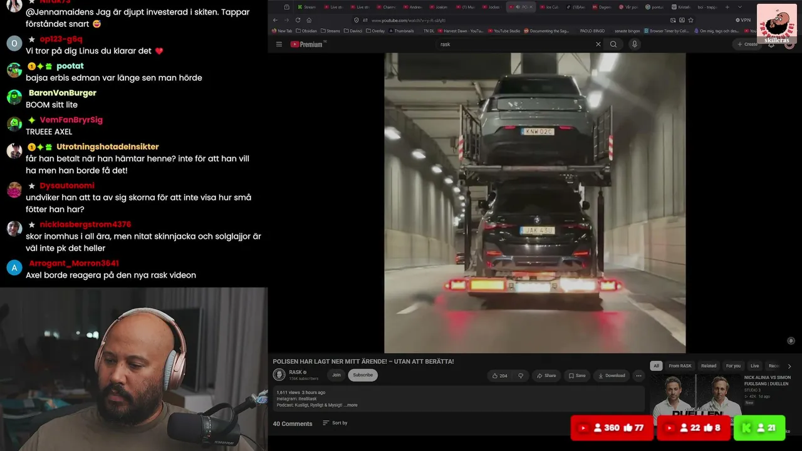The height and width of the screenshot is (451, 802).
Task: Select the 'For you' filter chip
Action: 733,366
